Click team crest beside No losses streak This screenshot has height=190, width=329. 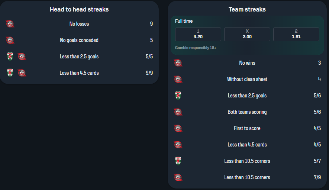click(x=10, y=24)
